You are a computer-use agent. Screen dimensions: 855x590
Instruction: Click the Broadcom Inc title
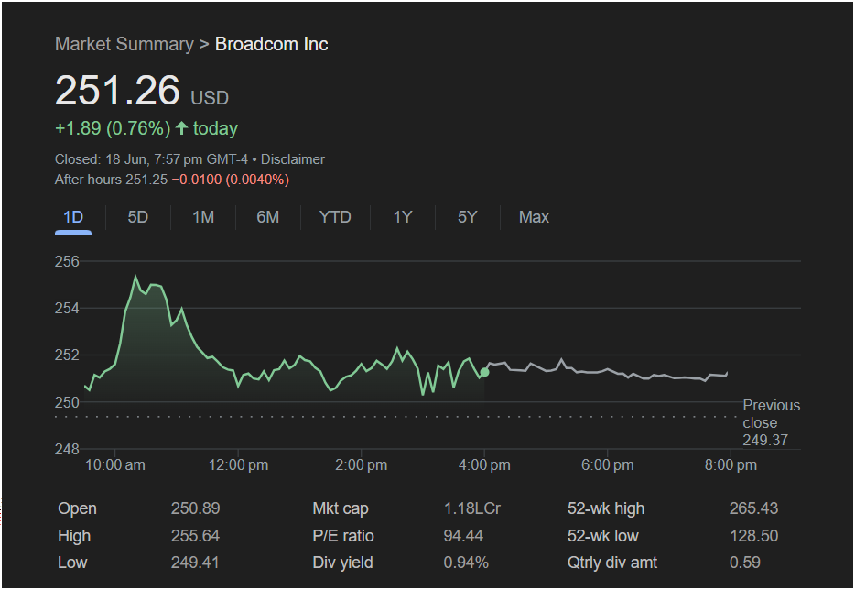272,44
